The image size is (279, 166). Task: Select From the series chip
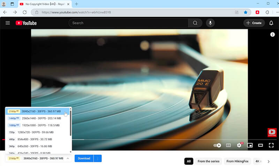coord(209,161)
